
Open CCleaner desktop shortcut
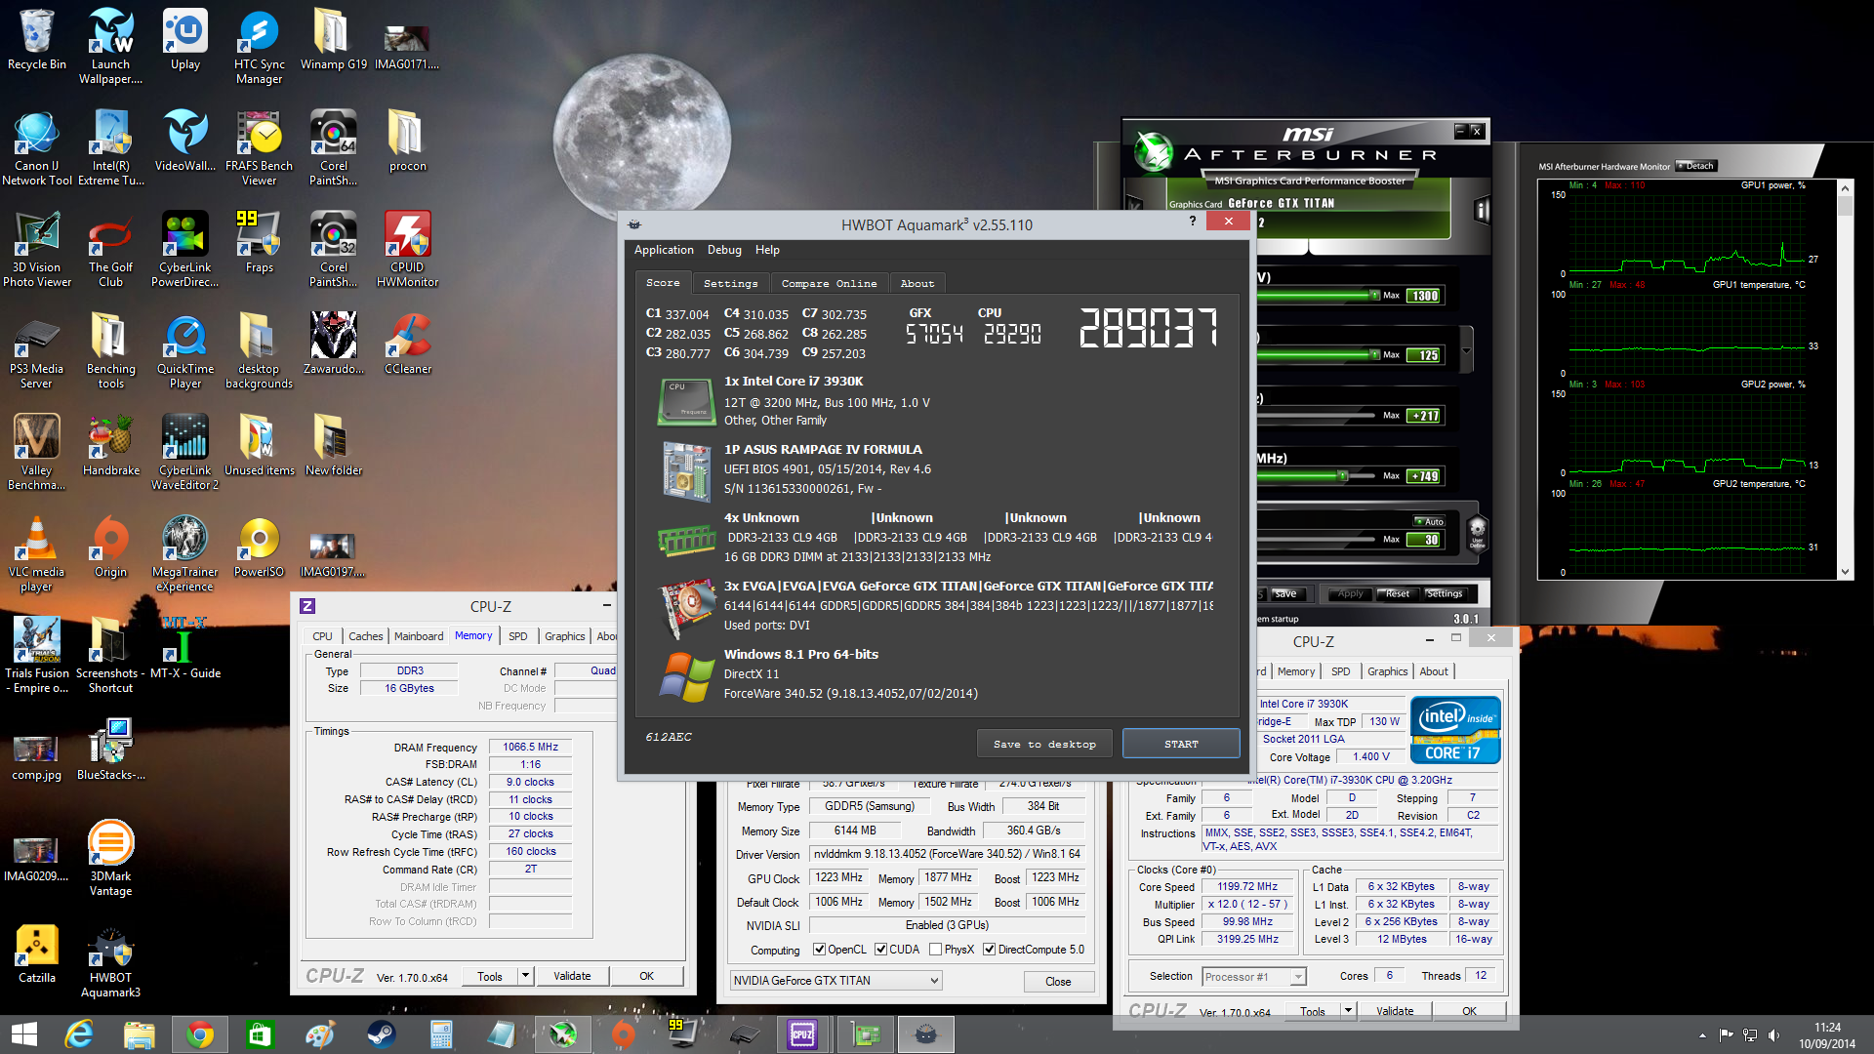click(407, 344)
